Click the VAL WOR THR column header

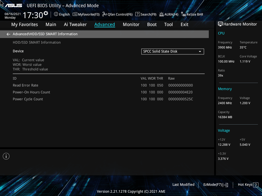point(152,79)
